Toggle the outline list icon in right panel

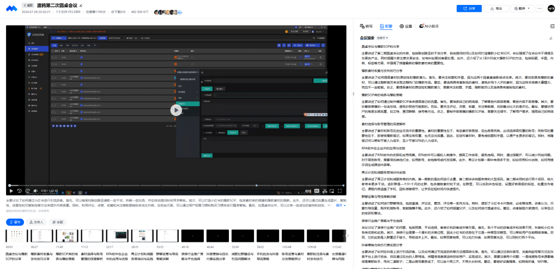(553, 26)
